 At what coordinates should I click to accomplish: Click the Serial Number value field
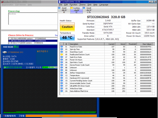tap(108, 24)
